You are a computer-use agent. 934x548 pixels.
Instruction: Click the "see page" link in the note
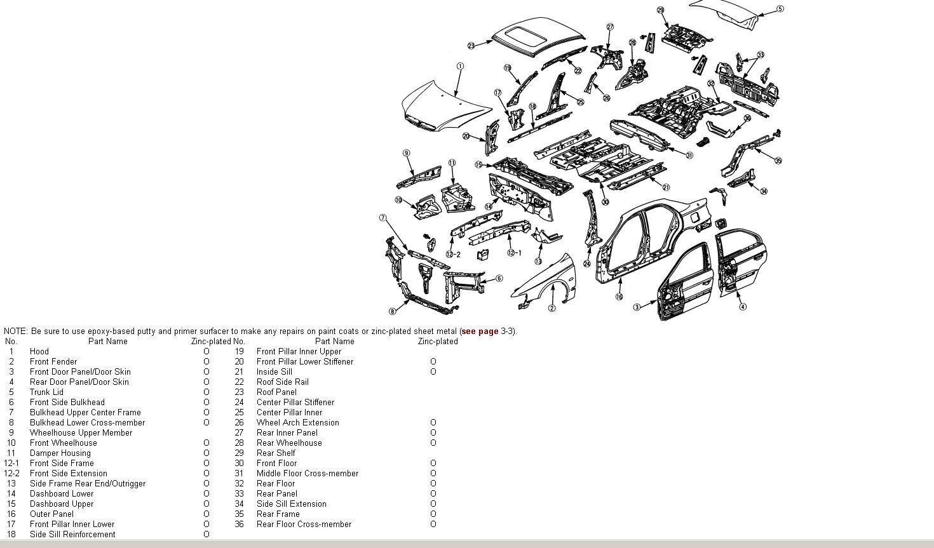480,331
